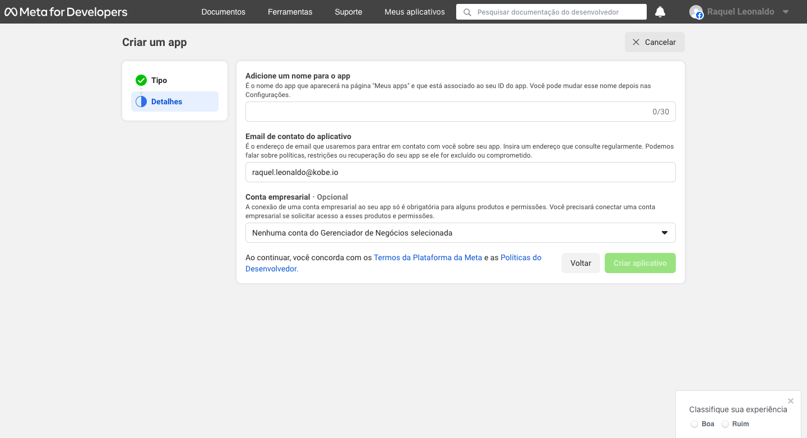
Task: Click the app name input field
Action: point(460,111)
